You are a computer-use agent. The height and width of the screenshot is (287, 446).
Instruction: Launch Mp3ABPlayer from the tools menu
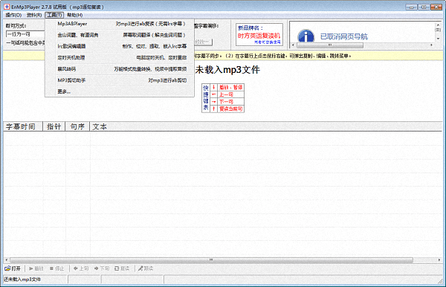pos(120,24)
